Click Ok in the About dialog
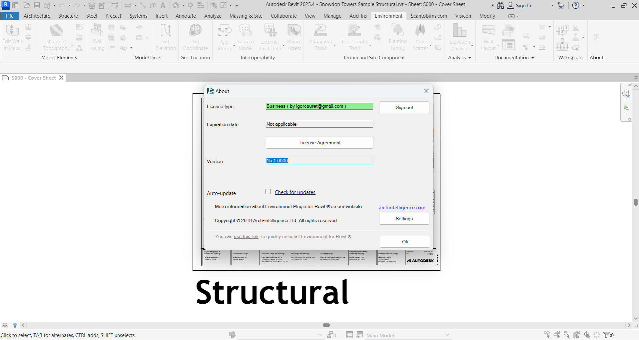 pyautogui.click(x=405, y=242)
